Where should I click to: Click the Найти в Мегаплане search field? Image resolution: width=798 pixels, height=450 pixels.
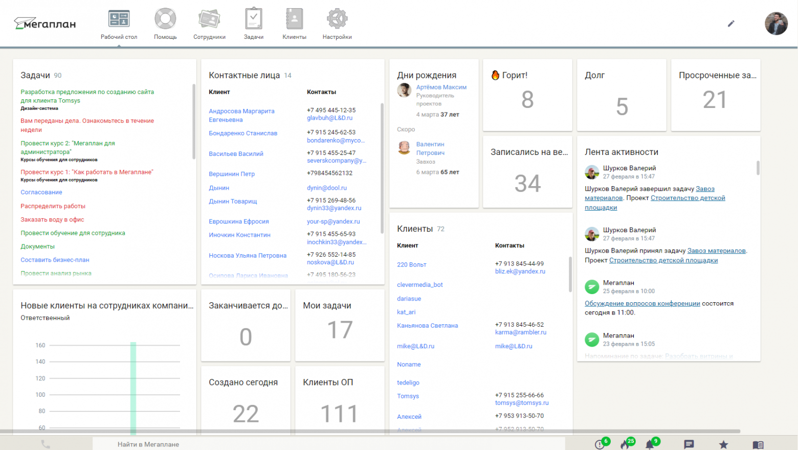[148, 444]
